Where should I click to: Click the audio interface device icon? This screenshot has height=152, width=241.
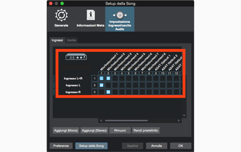point(76,57)
